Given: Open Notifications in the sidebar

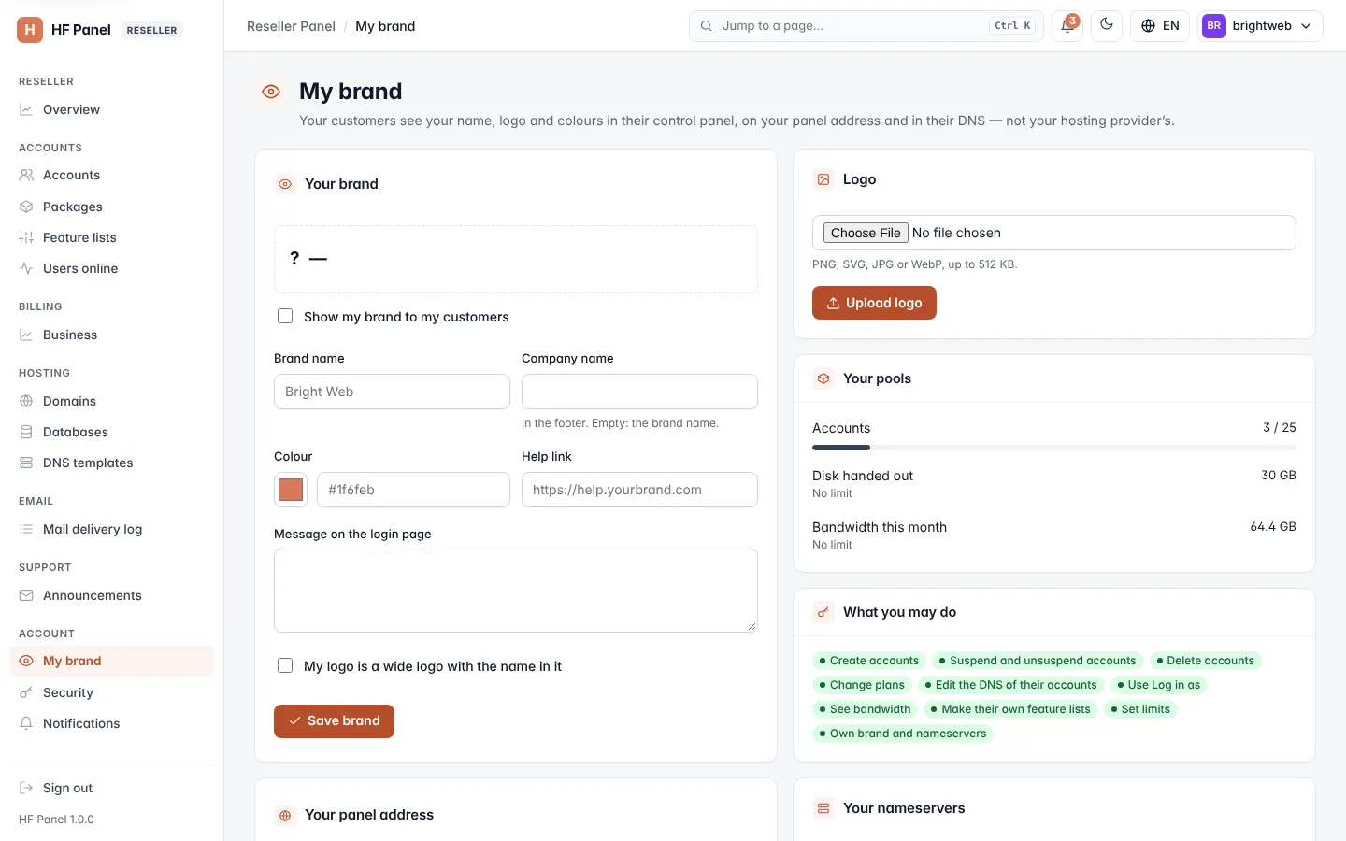Looking at the screenshot, I should pyautogui.click(x=111, y=723).
